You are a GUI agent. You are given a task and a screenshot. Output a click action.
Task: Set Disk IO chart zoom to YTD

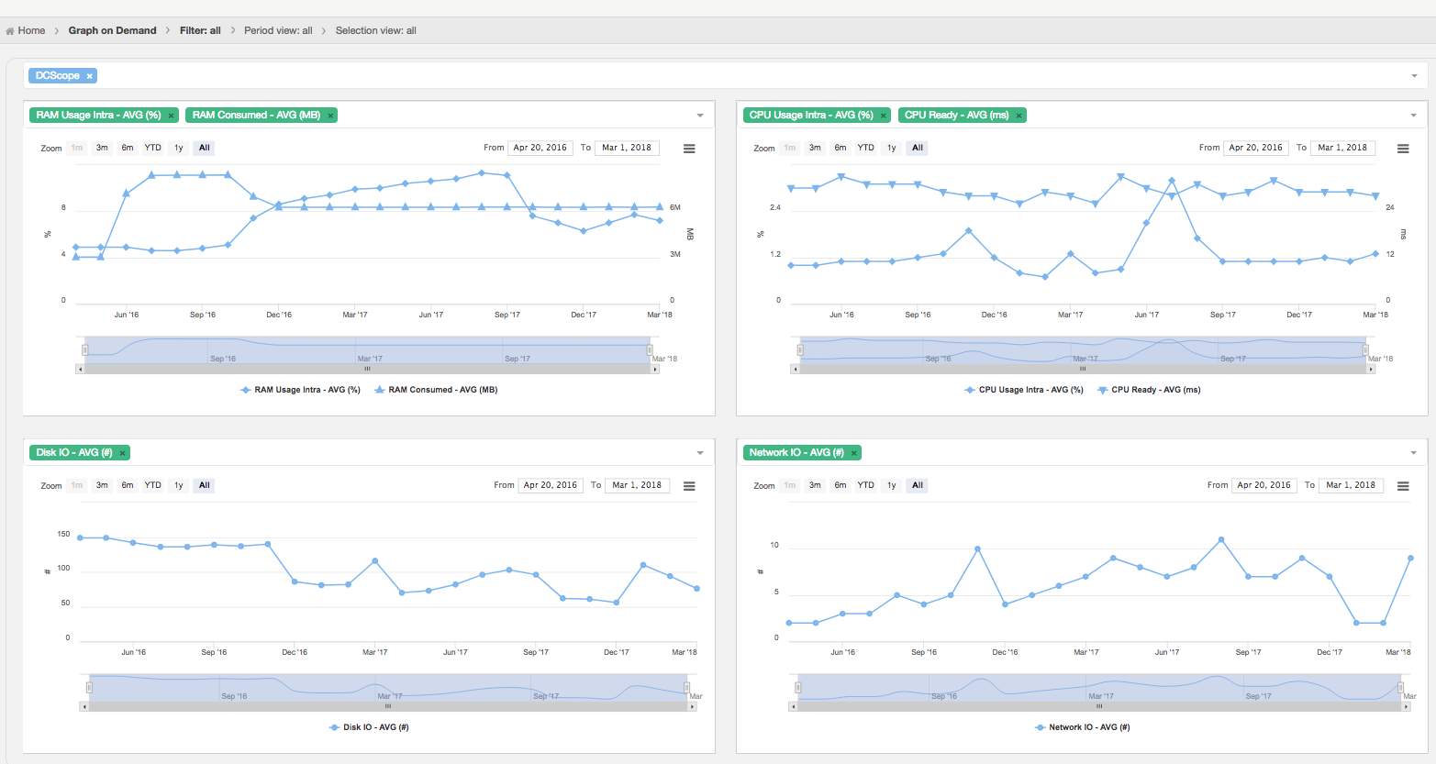[x=153, y=485]
